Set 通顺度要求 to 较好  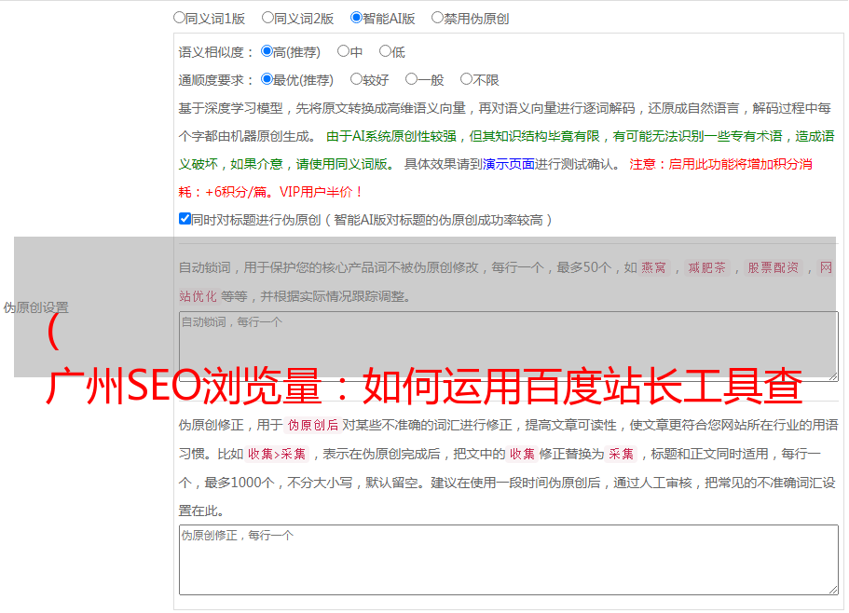pos(356,79)
